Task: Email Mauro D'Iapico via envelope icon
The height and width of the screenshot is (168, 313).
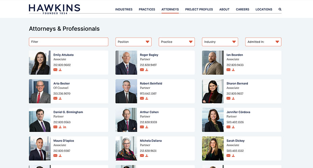Action: click(55, 156)
